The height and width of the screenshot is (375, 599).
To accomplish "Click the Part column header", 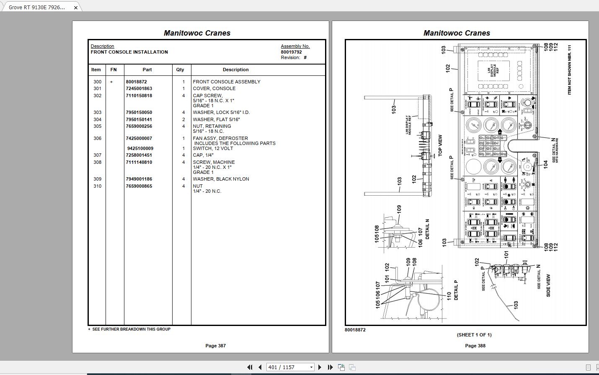I will point(147,70).
